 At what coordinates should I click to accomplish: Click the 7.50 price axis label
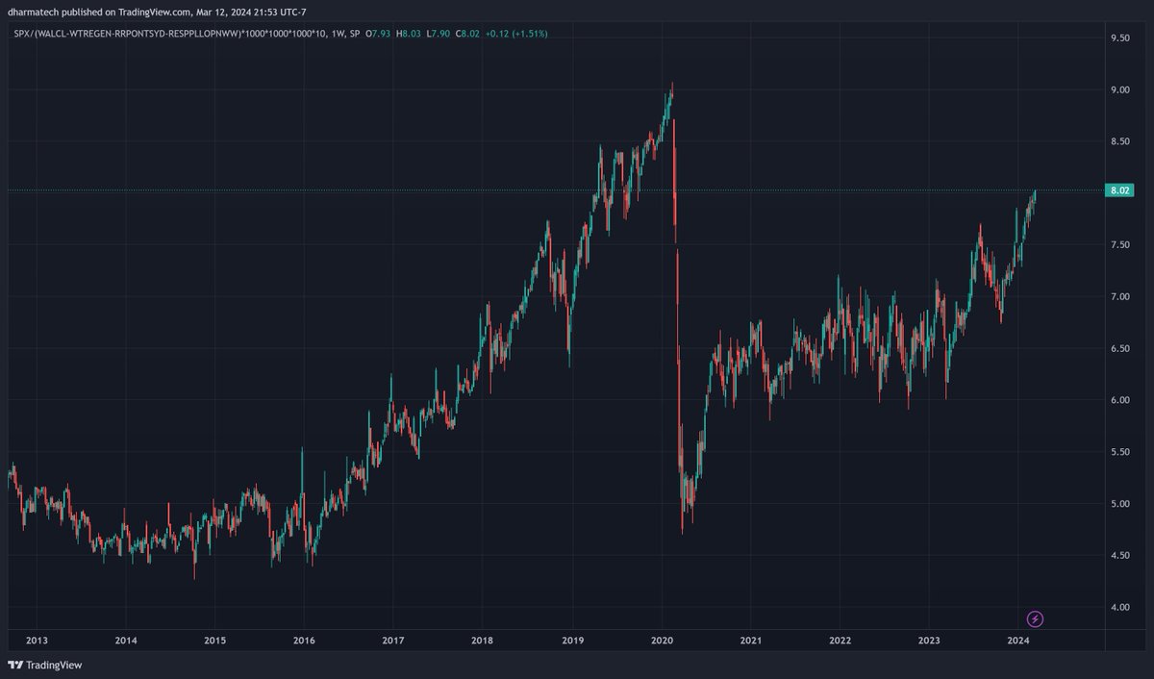tap(1119, 245)
